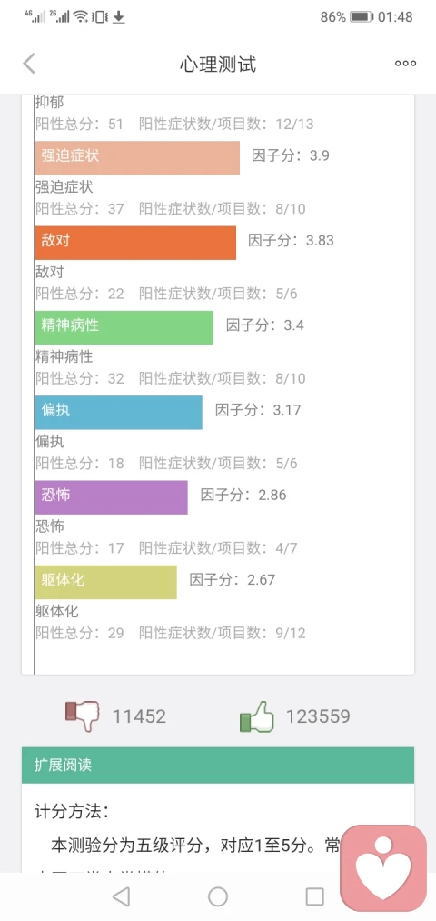
Task: Select the green 精神病性 bar
Action: tap(124, 327)
